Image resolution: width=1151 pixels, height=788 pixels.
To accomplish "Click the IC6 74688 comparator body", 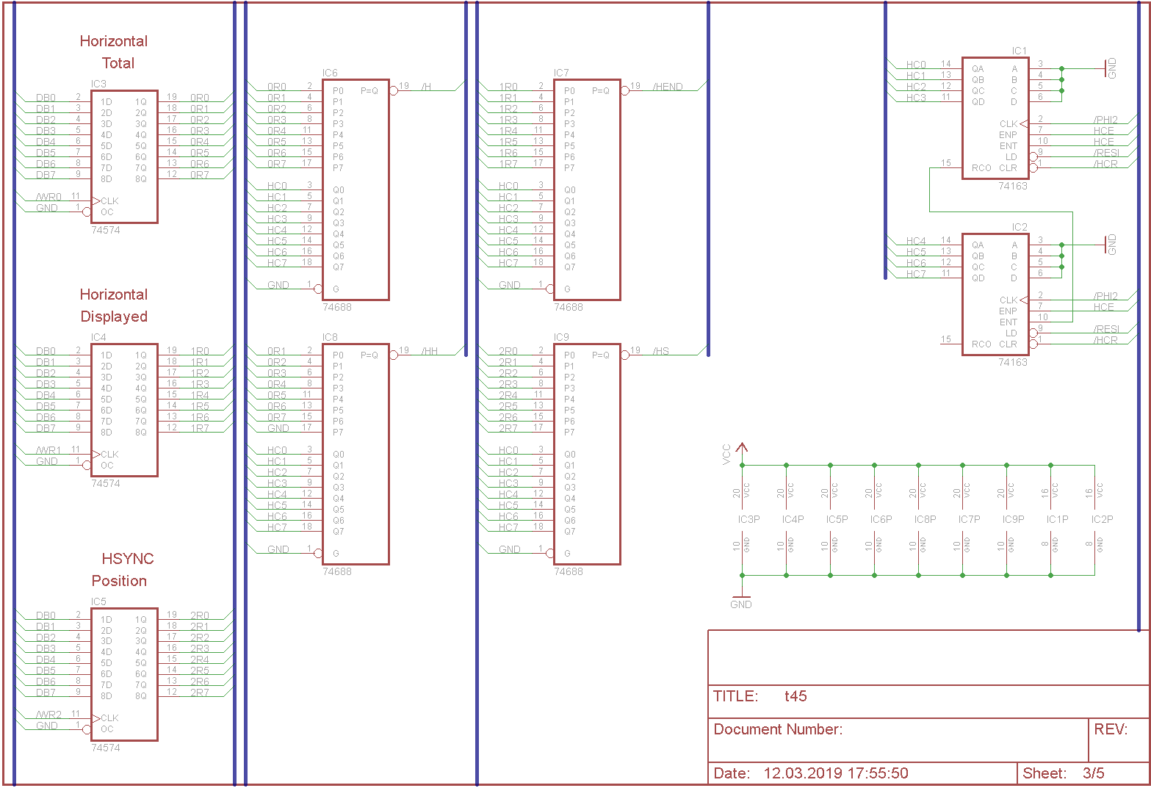I will tap(356, 189).
